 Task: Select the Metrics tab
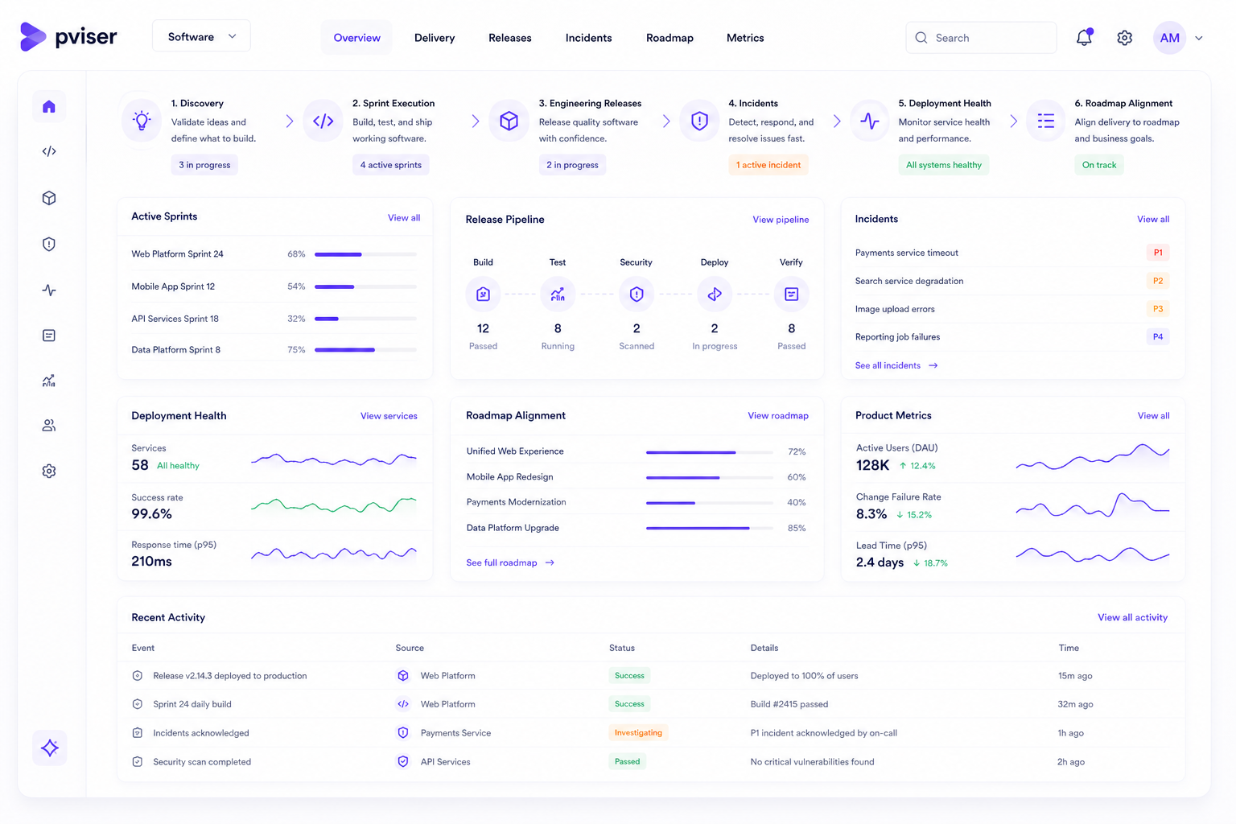pyautogui.click(x=745, y=38)
